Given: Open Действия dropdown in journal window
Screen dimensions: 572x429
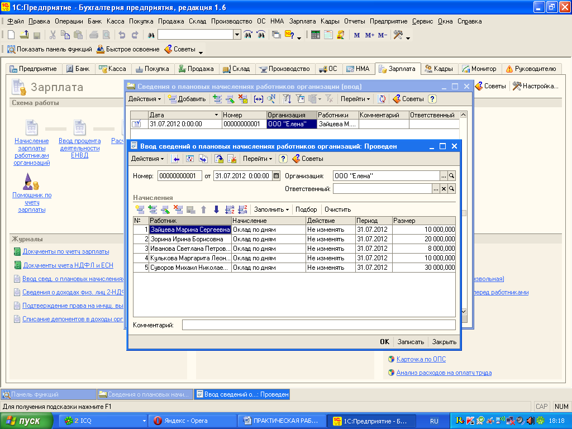Looking at the screenshot, I should [145, 99].
